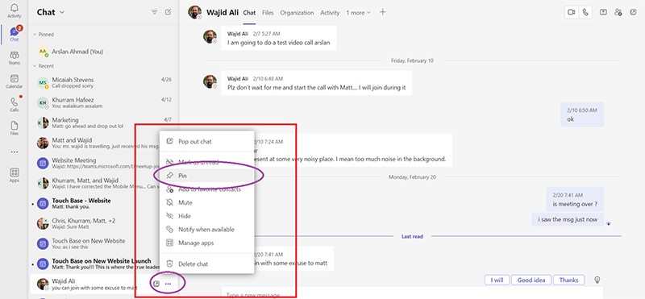Add people to the chat
This screenshot has width=645, height=299.
(618, 12)
